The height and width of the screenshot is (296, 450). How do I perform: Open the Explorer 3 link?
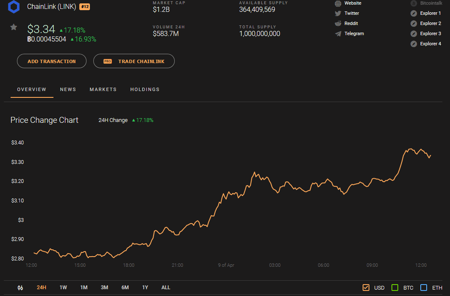point(430,33)
